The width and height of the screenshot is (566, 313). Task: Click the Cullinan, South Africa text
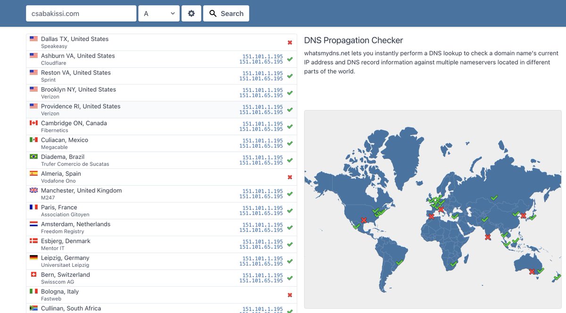[x=71, y=308]
